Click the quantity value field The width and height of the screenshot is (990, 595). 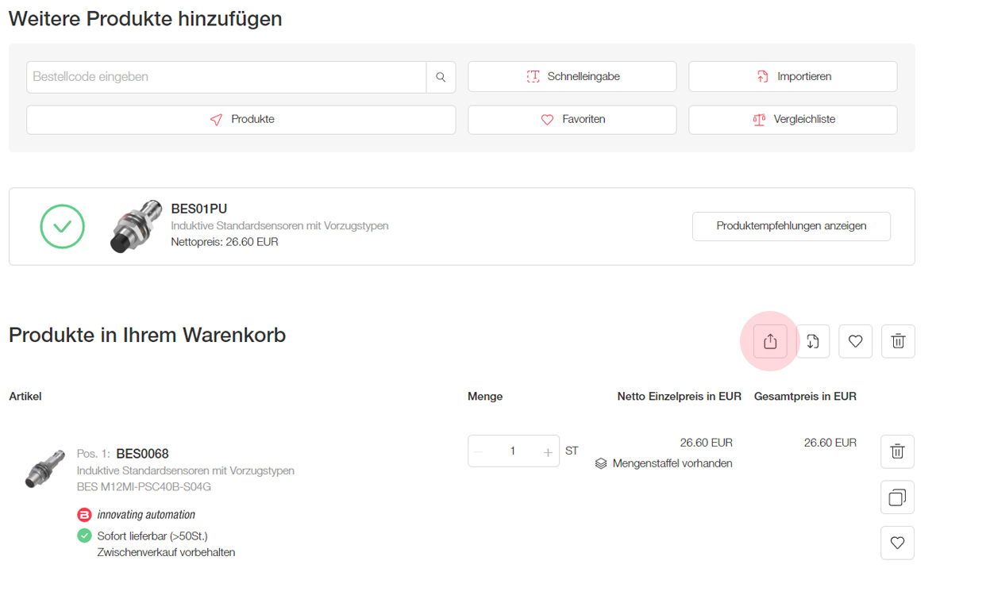coord(513,451)
